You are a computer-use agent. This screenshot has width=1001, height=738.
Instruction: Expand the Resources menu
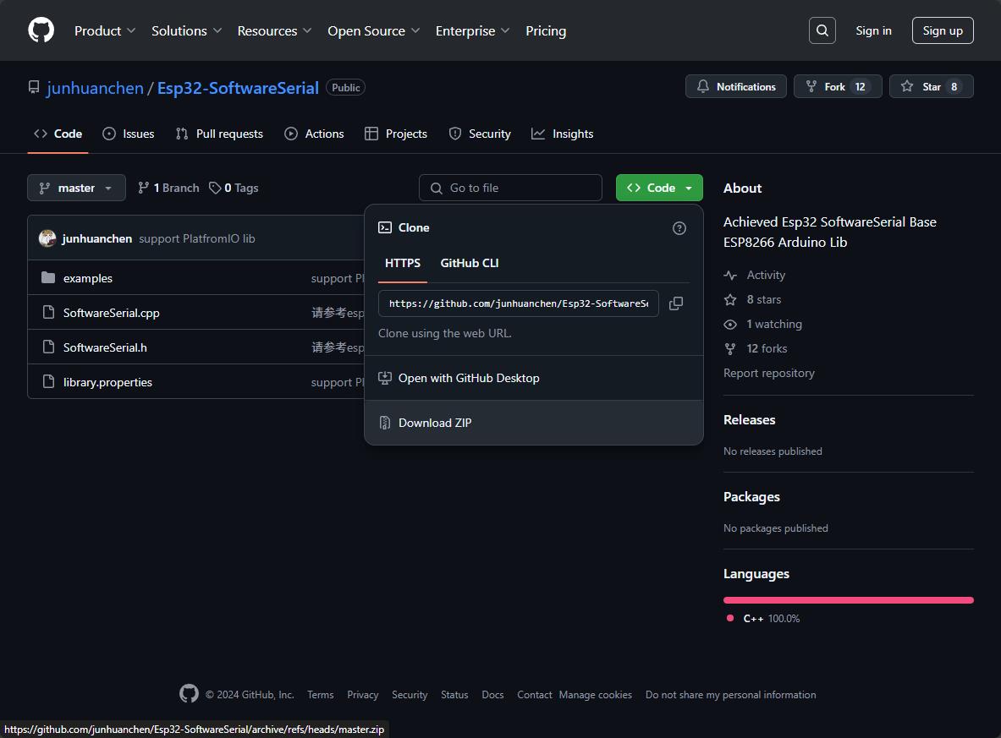click(x=274, y=30)
